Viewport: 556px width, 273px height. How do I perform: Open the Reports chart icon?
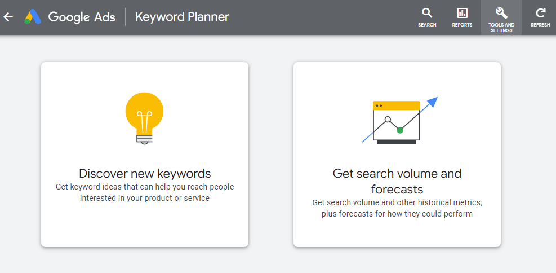coord(462,14)
